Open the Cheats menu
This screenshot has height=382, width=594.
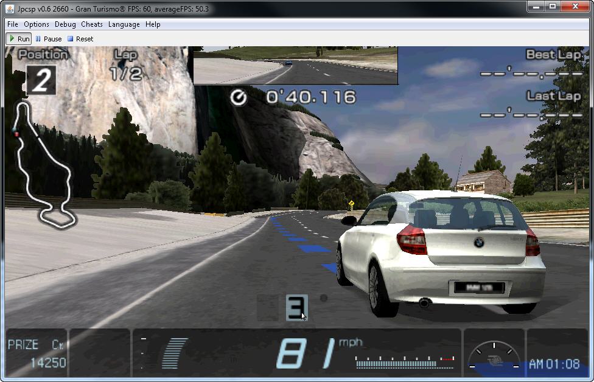click(92, 24)
